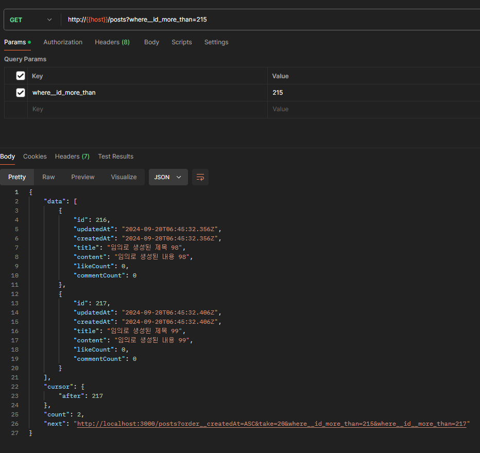Click the content value ending in 내용 99
480x453 pixels.
152,340
